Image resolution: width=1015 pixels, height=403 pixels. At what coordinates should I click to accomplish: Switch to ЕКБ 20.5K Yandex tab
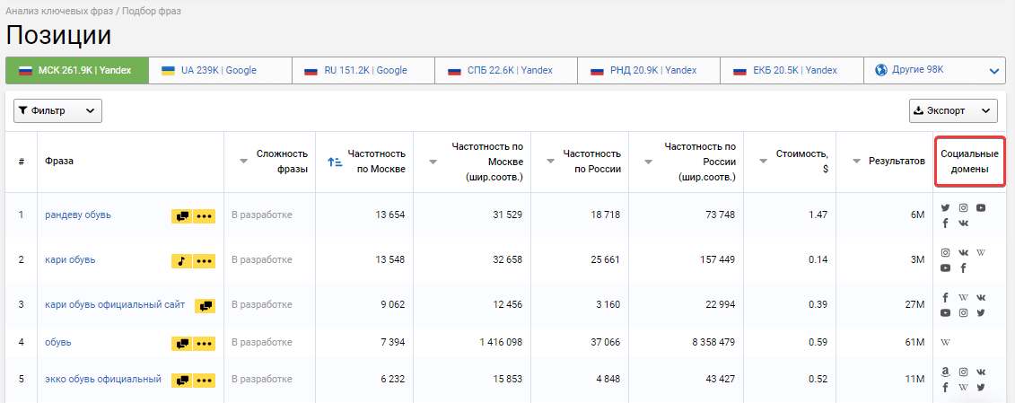[x=792, y=71]
